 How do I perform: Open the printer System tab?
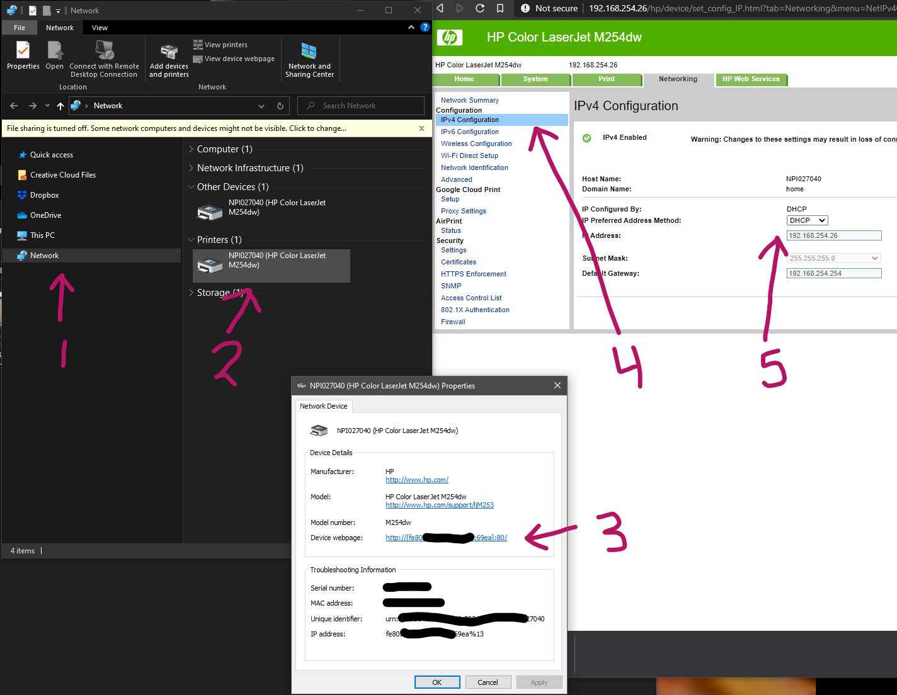click(535, 79)
